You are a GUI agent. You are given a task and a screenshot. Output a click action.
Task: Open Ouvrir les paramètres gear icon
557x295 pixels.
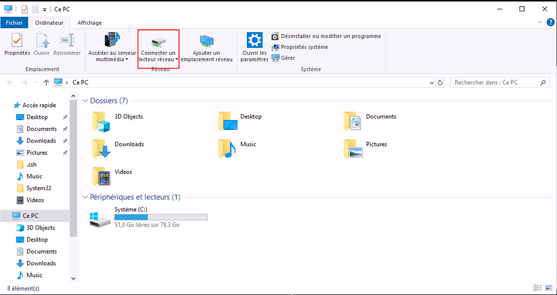point(254,41)
